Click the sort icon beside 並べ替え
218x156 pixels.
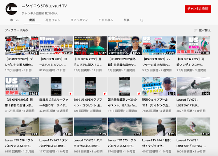(x=196, y=30)
